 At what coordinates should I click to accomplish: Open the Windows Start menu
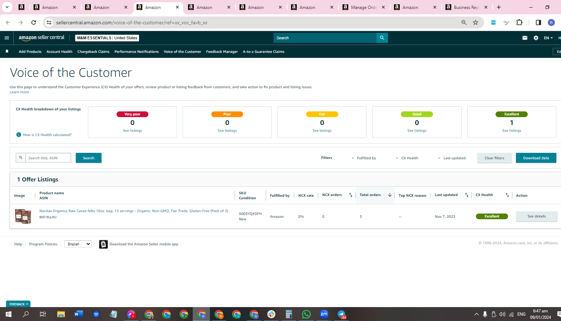[9, 314]
